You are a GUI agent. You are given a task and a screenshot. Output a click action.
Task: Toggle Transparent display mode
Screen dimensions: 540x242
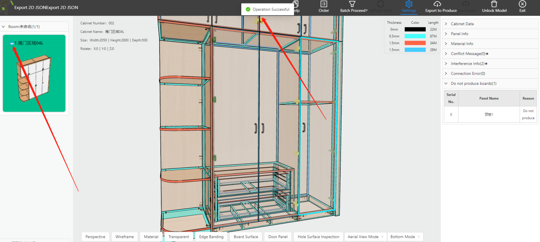179,237
